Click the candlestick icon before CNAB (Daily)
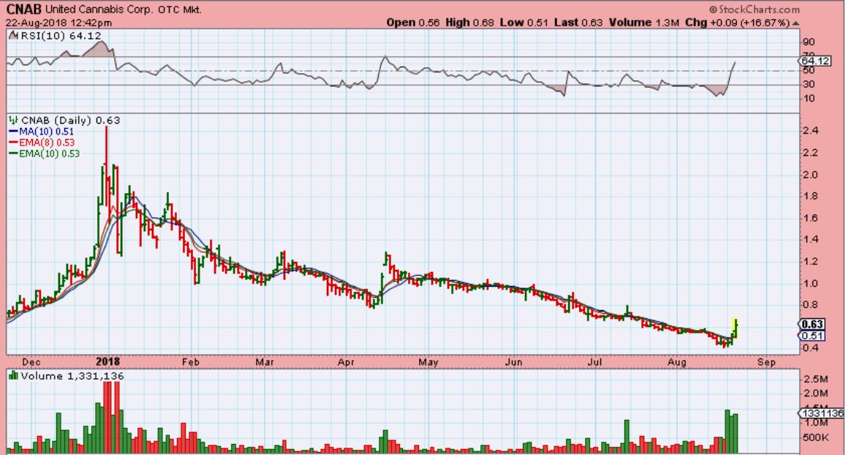Screen dimensions: 846x455 coord(13,120)
